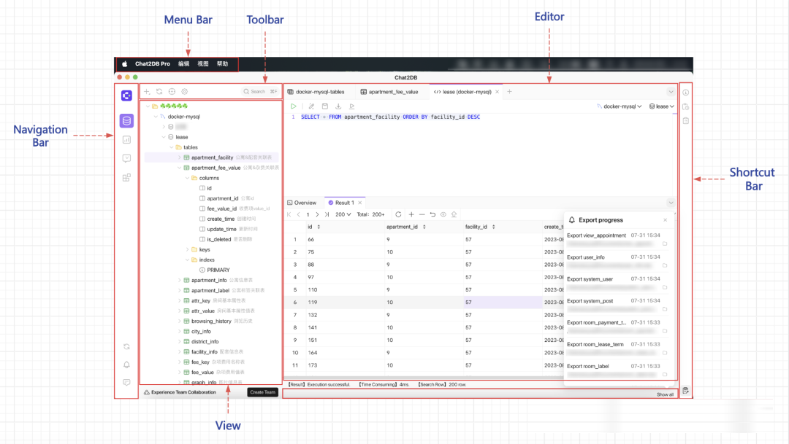This screenshot has width=789, height=444.
Task: Open the Dashboard chart icon in navigation bar
Action: point(126,139)
